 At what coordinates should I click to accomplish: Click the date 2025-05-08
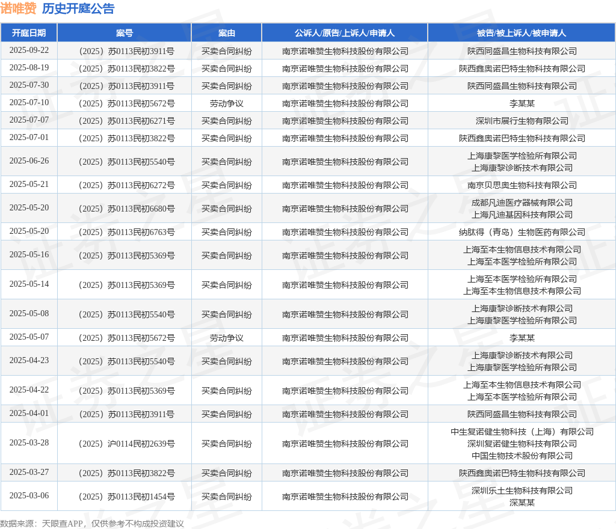click(x=29, y=314)
